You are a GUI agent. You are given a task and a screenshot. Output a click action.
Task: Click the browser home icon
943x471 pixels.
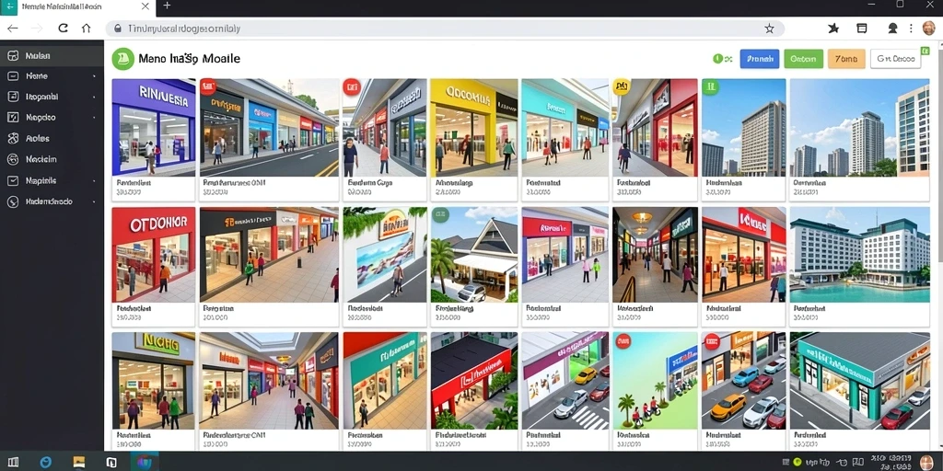(86, 29)
